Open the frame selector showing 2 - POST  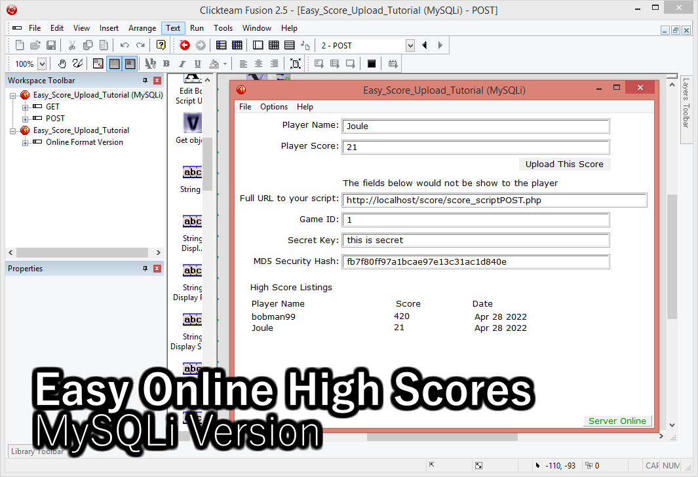pos(367,45)
